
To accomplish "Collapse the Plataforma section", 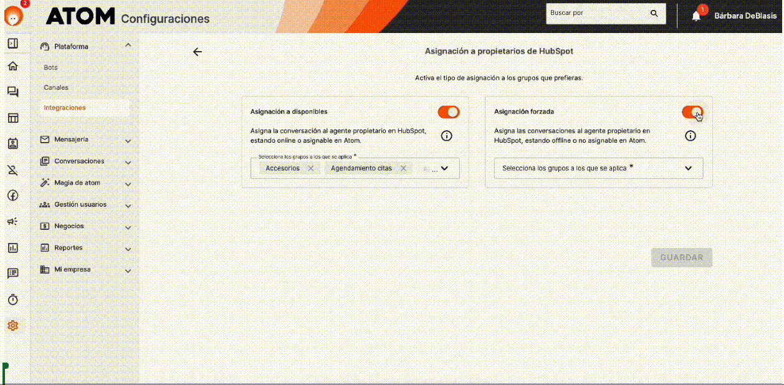I will pos(128,46).
